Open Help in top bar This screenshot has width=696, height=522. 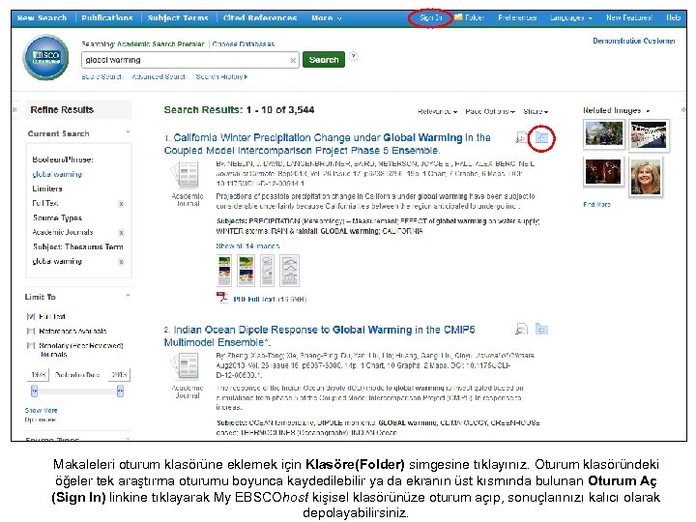click(674, 17)
